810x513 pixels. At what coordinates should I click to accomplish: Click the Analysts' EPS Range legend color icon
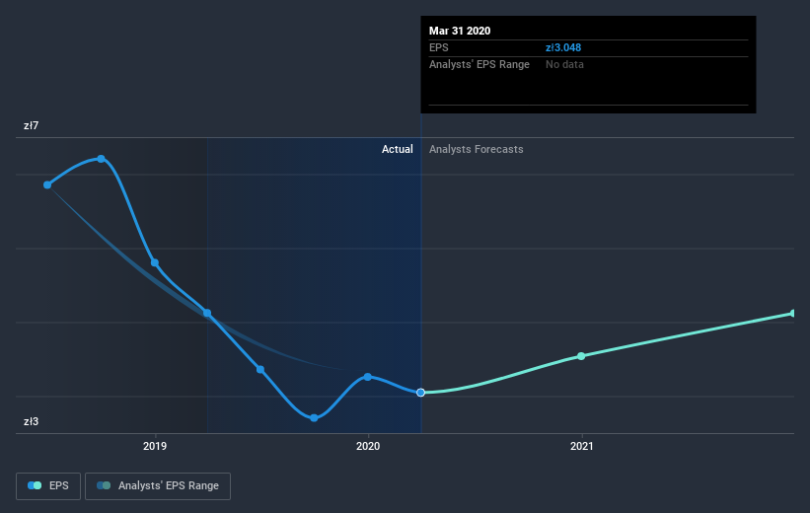point(104,485)
